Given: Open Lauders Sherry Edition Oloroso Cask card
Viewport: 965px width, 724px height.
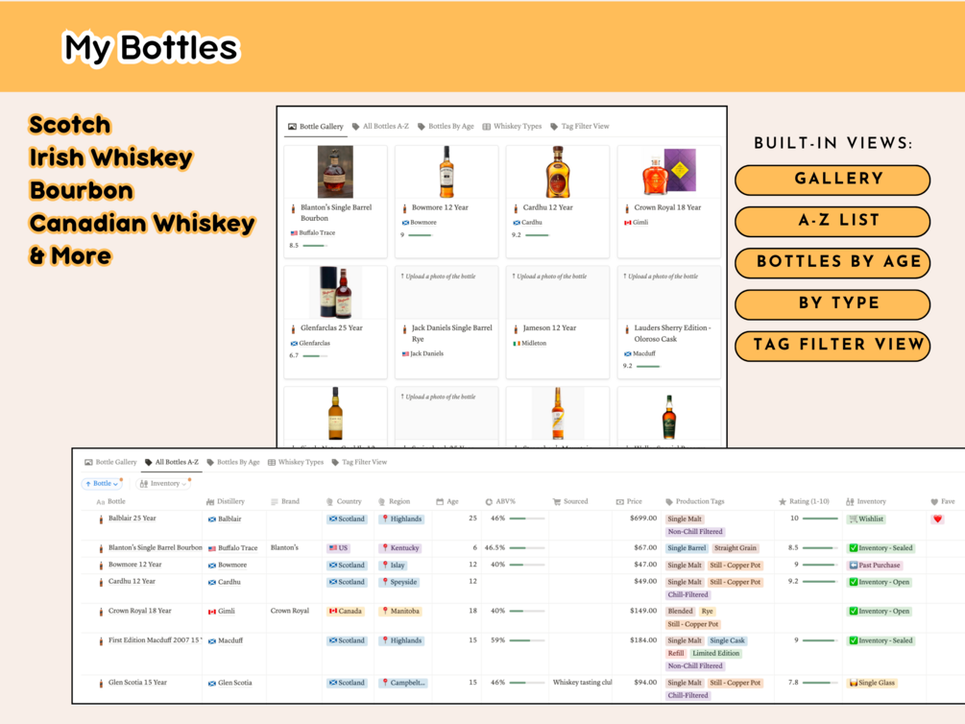Looking at the screenshot, I should tap(668, 322).
